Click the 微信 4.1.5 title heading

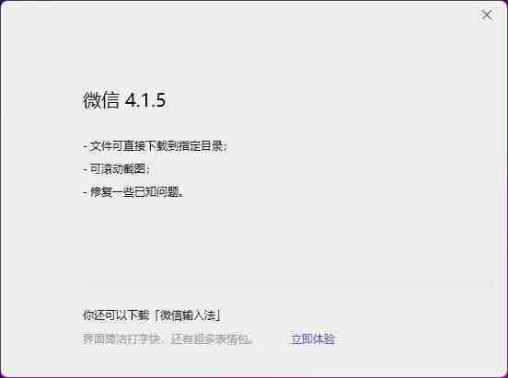click(x=124, y=99)
